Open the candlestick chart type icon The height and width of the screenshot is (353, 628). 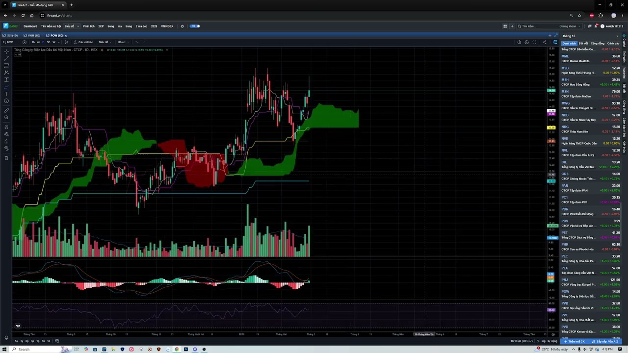pos(66,42)
